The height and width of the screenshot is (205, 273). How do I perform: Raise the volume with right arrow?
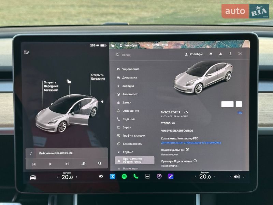pos(244,177)
